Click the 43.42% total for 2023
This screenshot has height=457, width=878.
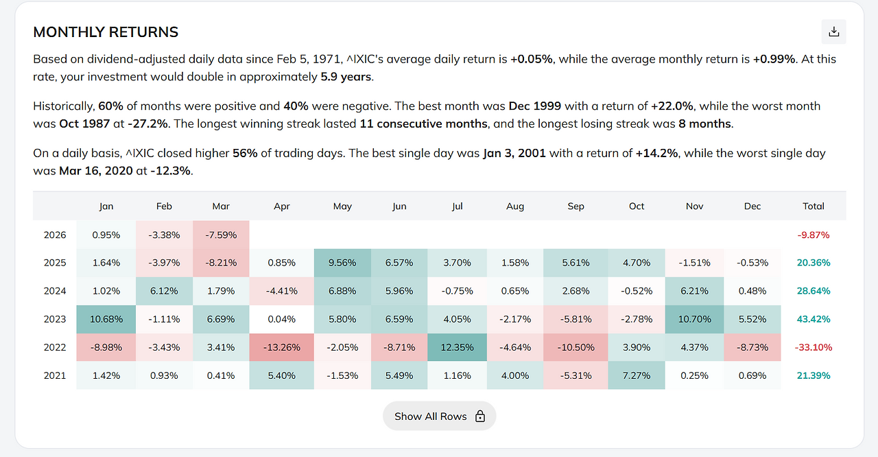point(814,319)
